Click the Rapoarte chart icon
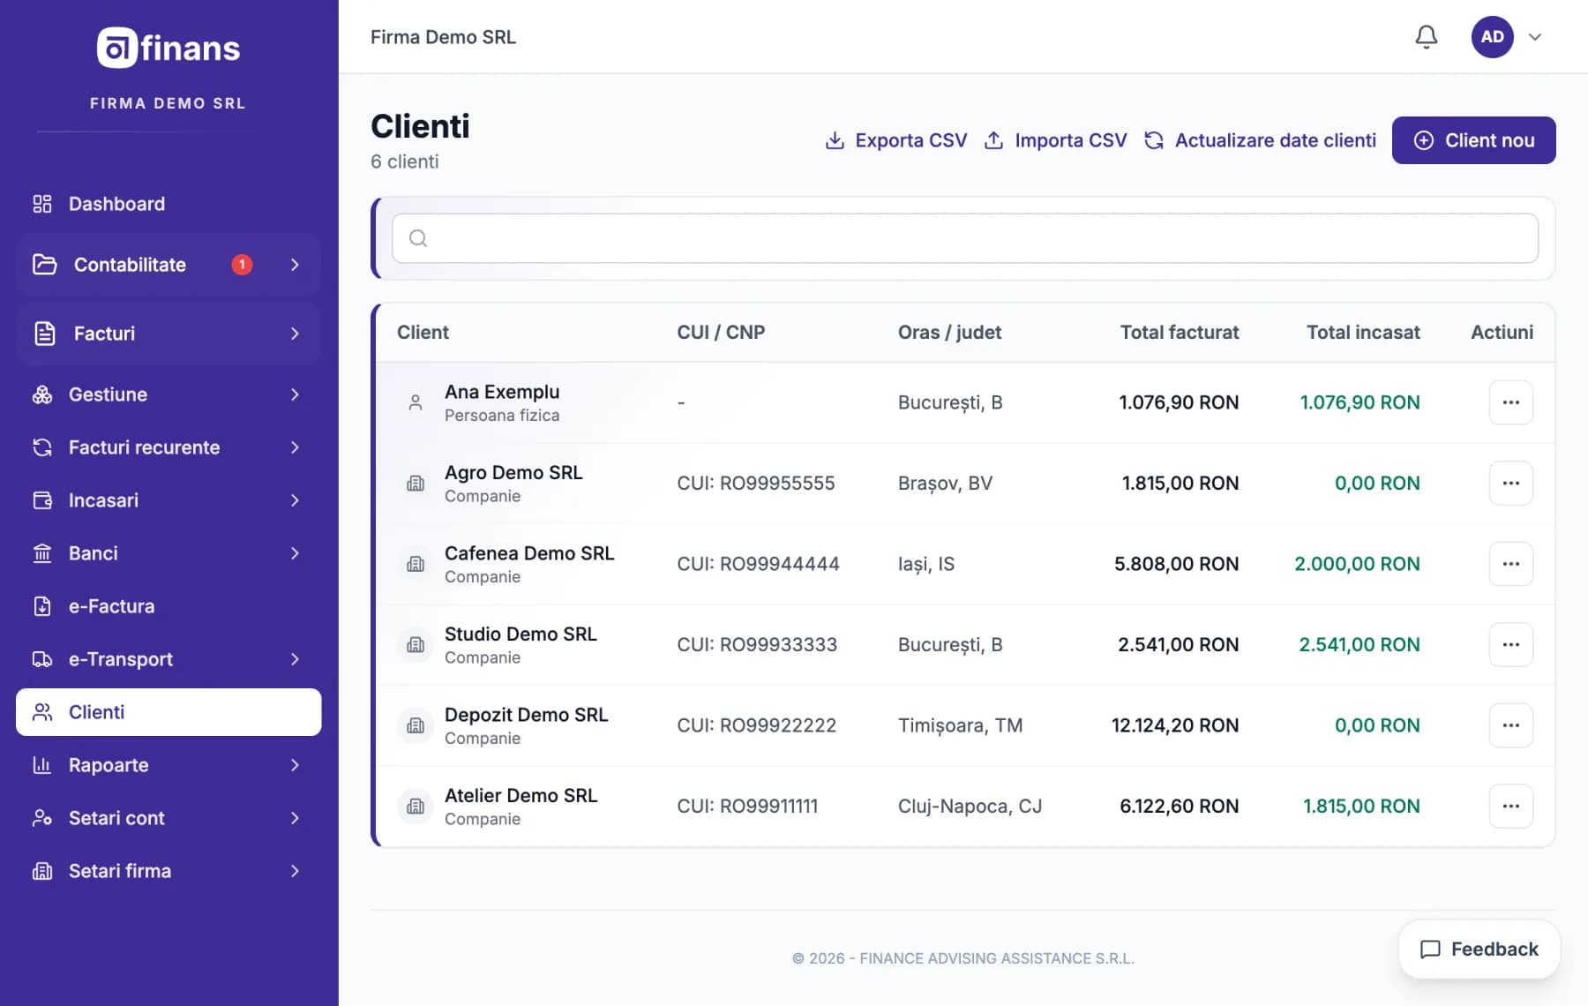The width and height of the screenshot is (1588, 1006). click(42, 765)
